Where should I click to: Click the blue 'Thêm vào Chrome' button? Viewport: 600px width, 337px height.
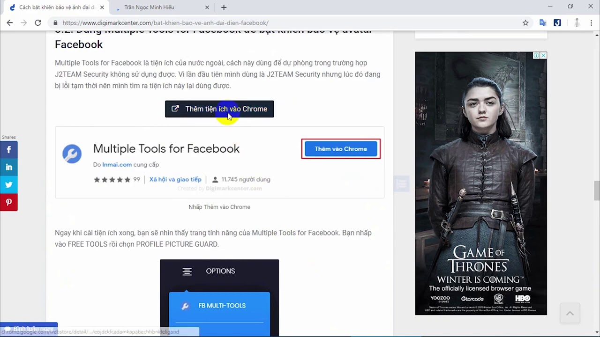pyautogui.click(x=341, y=149)
